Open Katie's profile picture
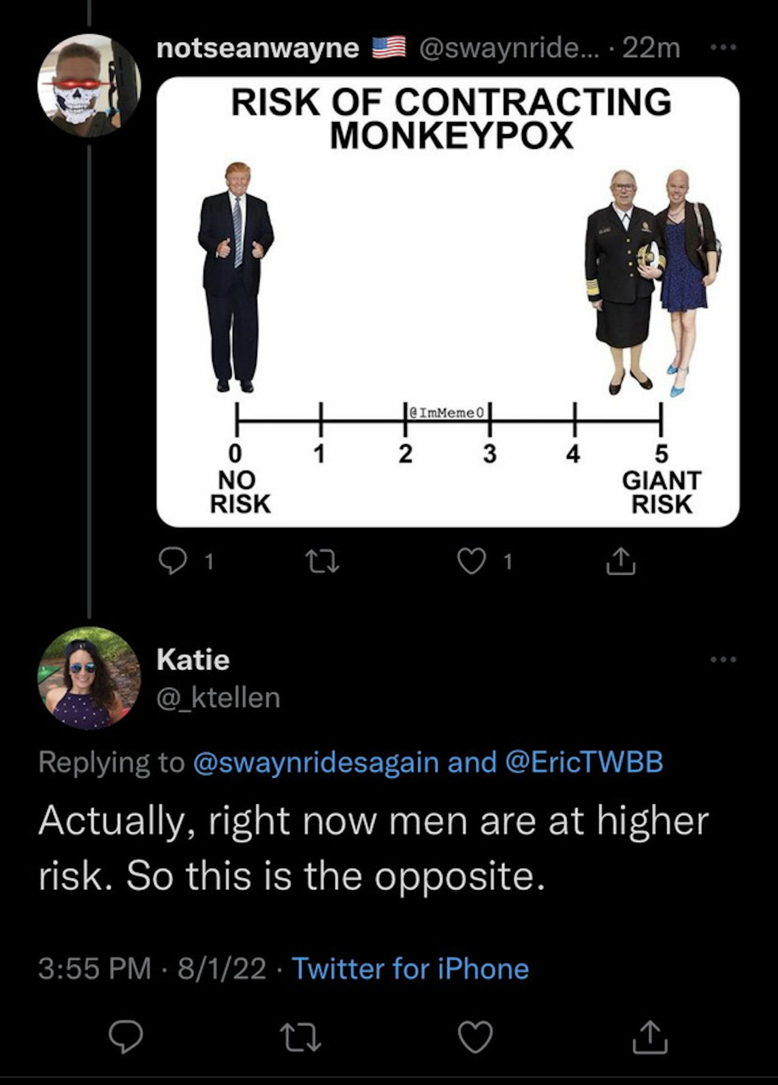778x1085 pixels. coord(89,678)
